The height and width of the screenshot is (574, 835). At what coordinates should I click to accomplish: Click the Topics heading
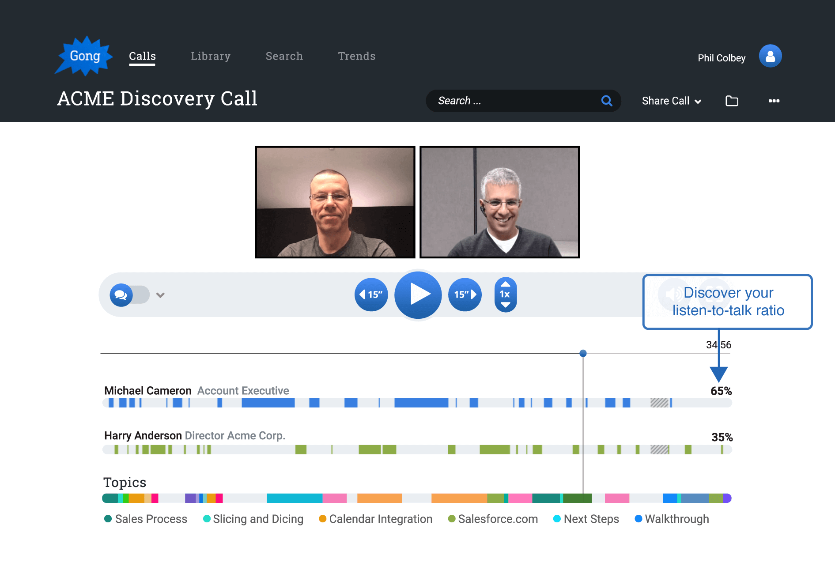[x=125, y=482]
